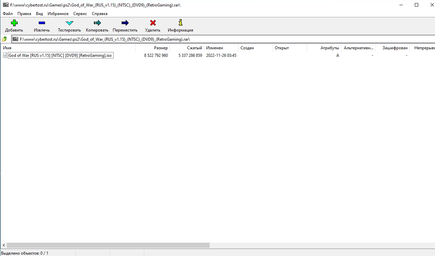
Task: Click the 7z icon in the address bar
Action: click(x=15, y=39)
